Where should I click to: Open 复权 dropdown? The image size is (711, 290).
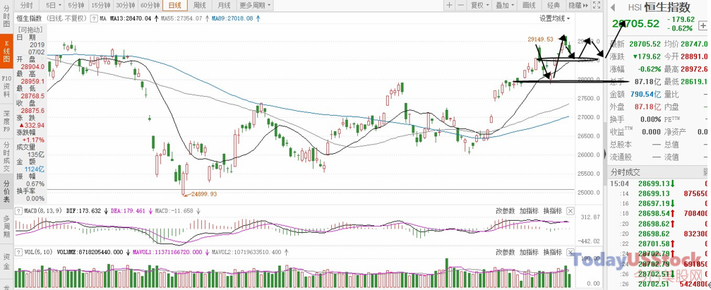tap(479, 5)
